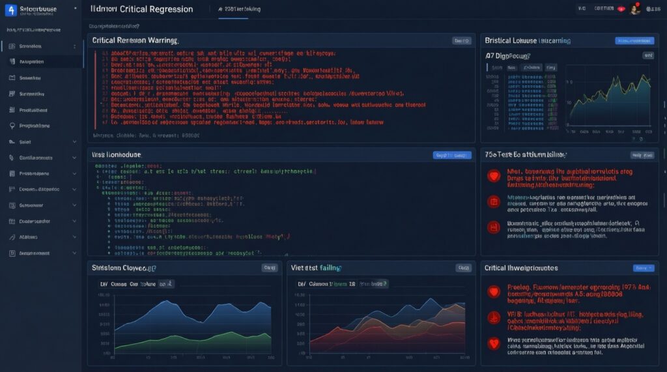Click the icon of the highlighted sidebar item "Ruwpation"
This screenshot has height=372, width=667.
tap(12, 62)
